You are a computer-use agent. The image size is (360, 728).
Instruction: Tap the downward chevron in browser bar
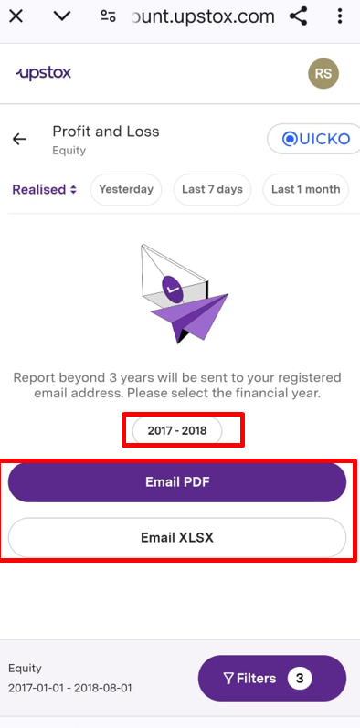(62, 16)
